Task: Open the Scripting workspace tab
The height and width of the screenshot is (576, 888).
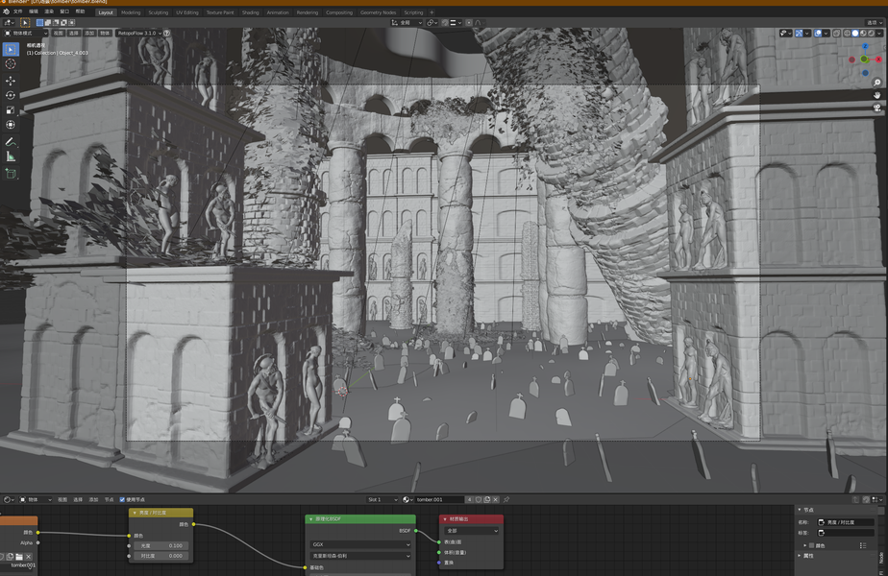Action: (x=413, y=12)
